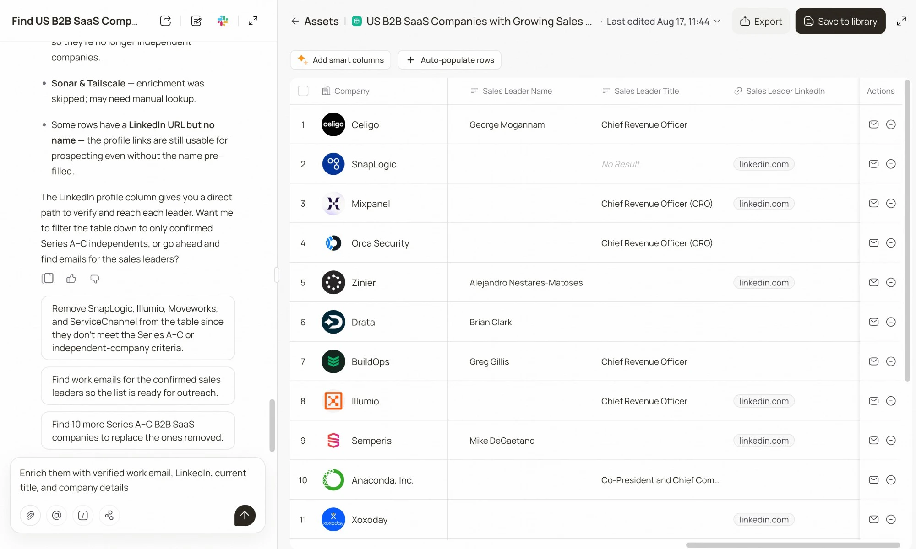Click the chat title Find US B2B SaaS Comp...

click(x=75, y=21)
